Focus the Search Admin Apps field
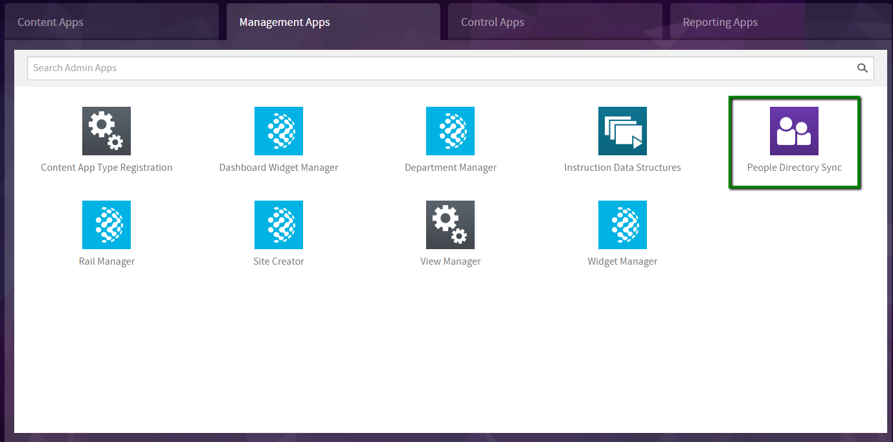This screenshot has width=893, height=442. tap(440, 68)
